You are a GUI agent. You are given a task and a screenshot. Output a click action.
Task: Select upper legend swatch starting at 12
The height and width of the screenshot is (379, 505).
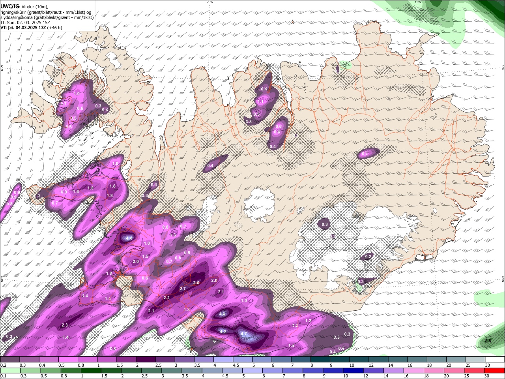378,360
